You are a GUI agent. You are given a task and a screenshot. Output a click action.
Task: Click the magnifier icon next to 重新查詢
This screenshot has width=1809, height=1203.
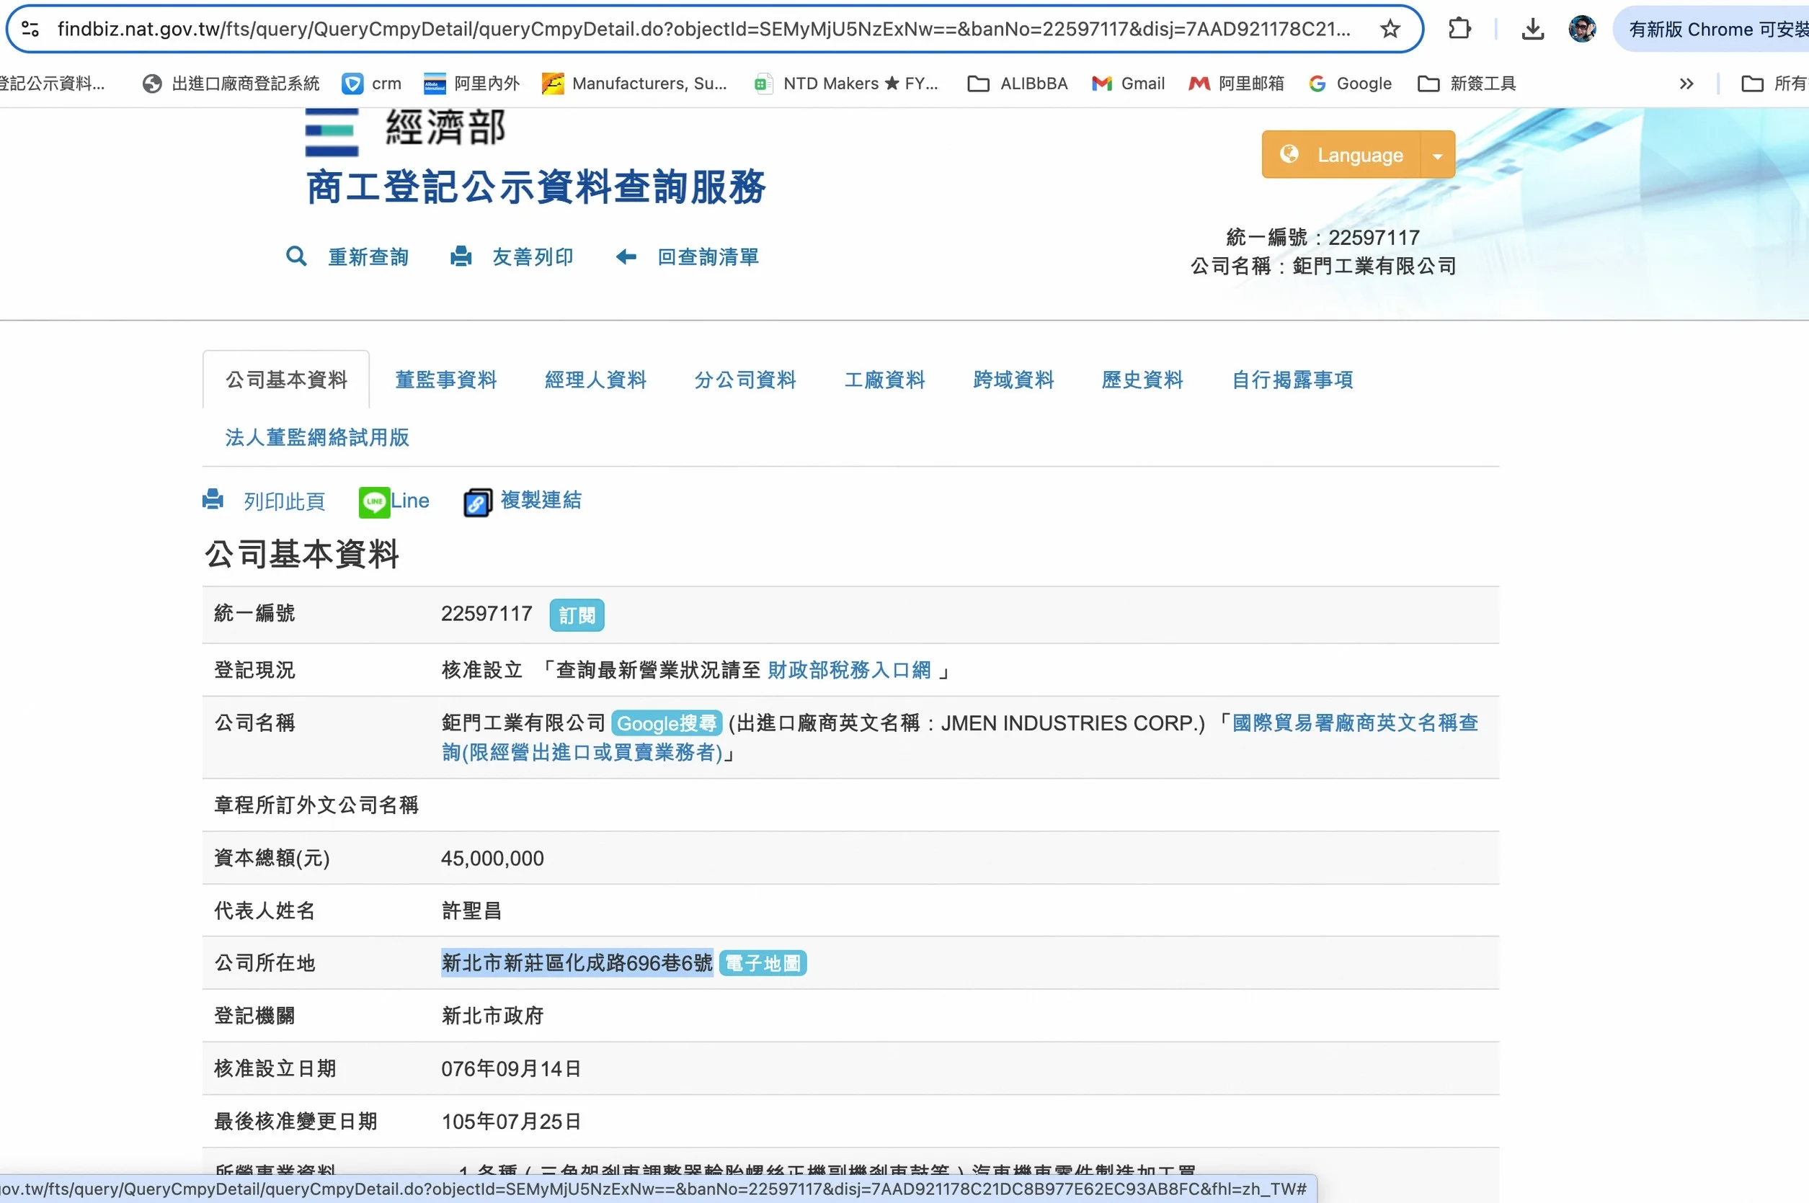295,256
